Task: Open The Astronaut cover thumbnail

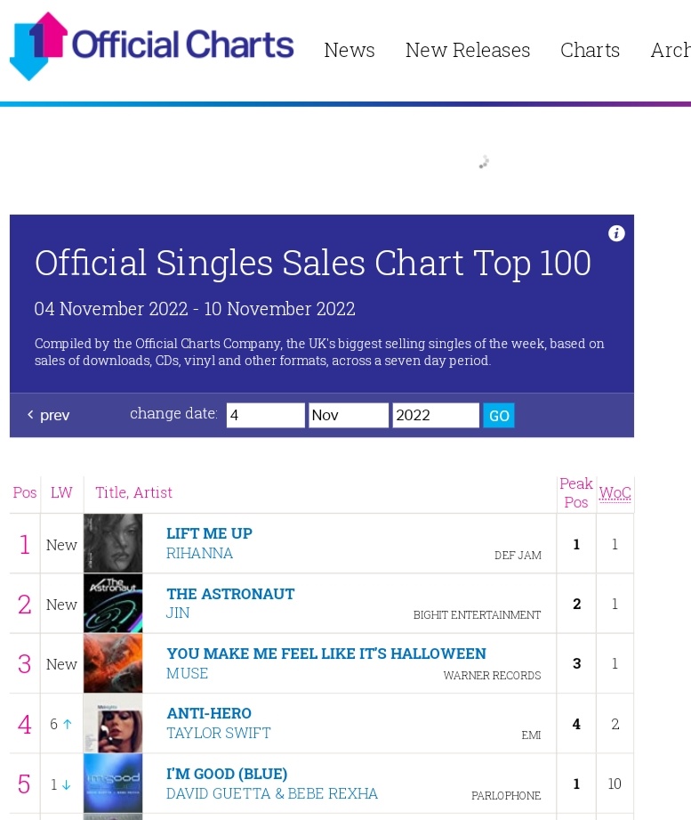Action: (x=113, y=603)
